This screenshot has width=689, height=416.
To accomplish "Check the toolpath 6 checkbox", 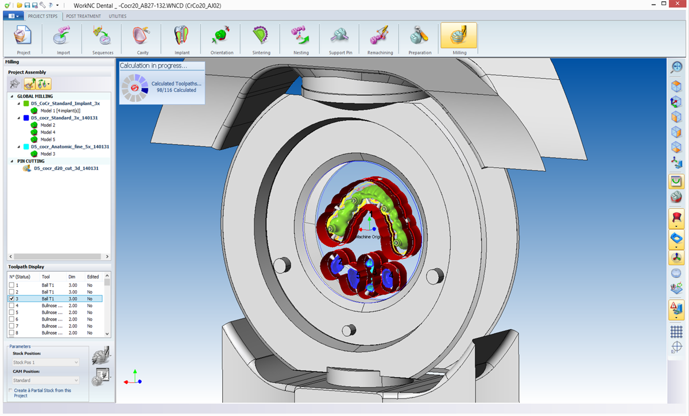I will coord(12,319).
